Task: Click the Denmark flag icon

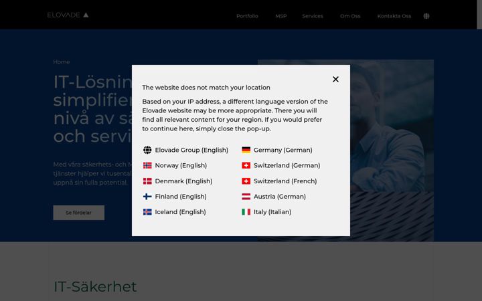Action: point(147,181)
